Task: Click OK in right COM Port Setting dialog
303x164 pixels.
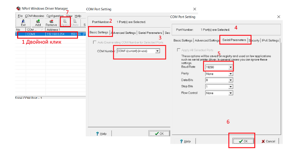Action: [243, 141]
